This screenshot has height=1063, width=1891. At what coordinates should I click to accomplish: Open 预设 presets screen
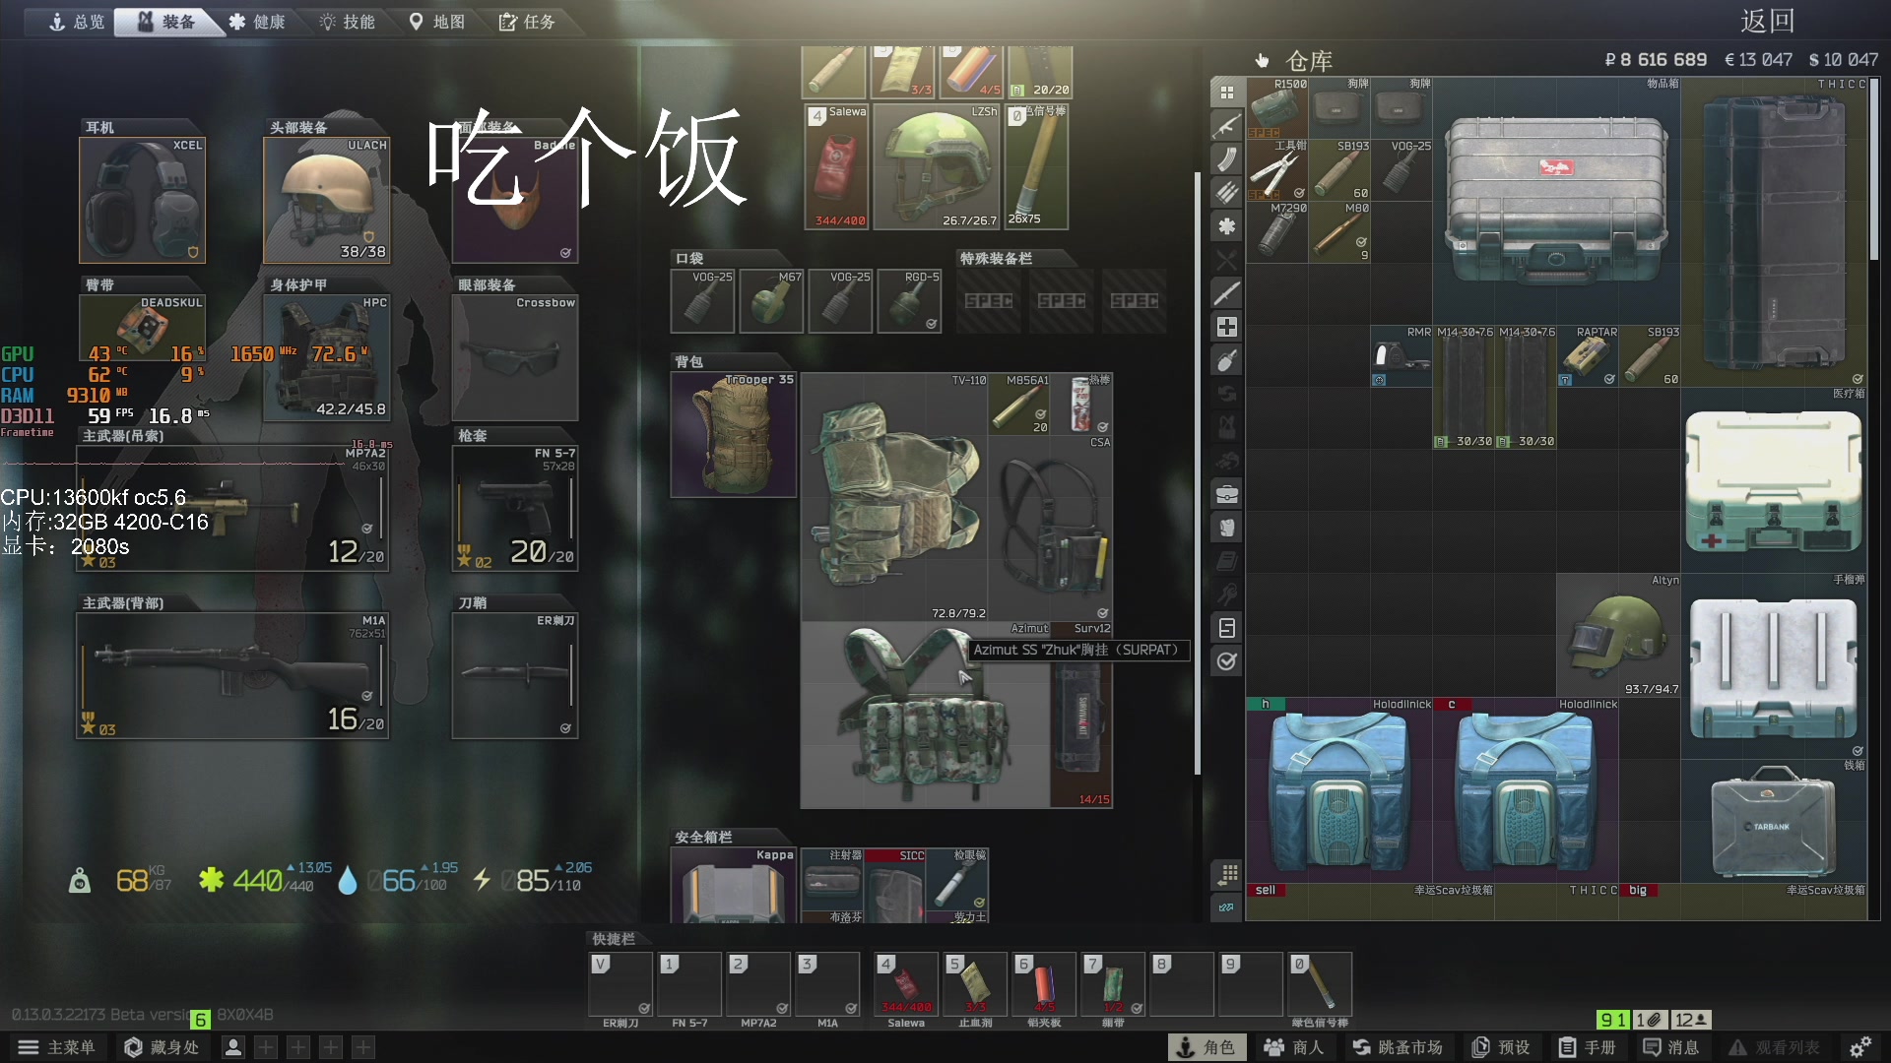click(x=1501, y=1047)
